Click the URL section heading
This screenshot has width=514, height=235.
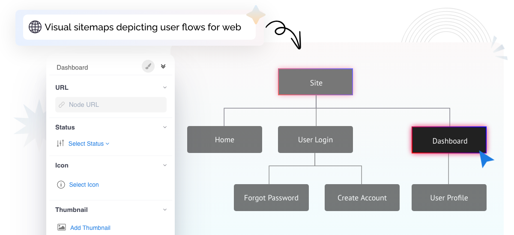62,88
